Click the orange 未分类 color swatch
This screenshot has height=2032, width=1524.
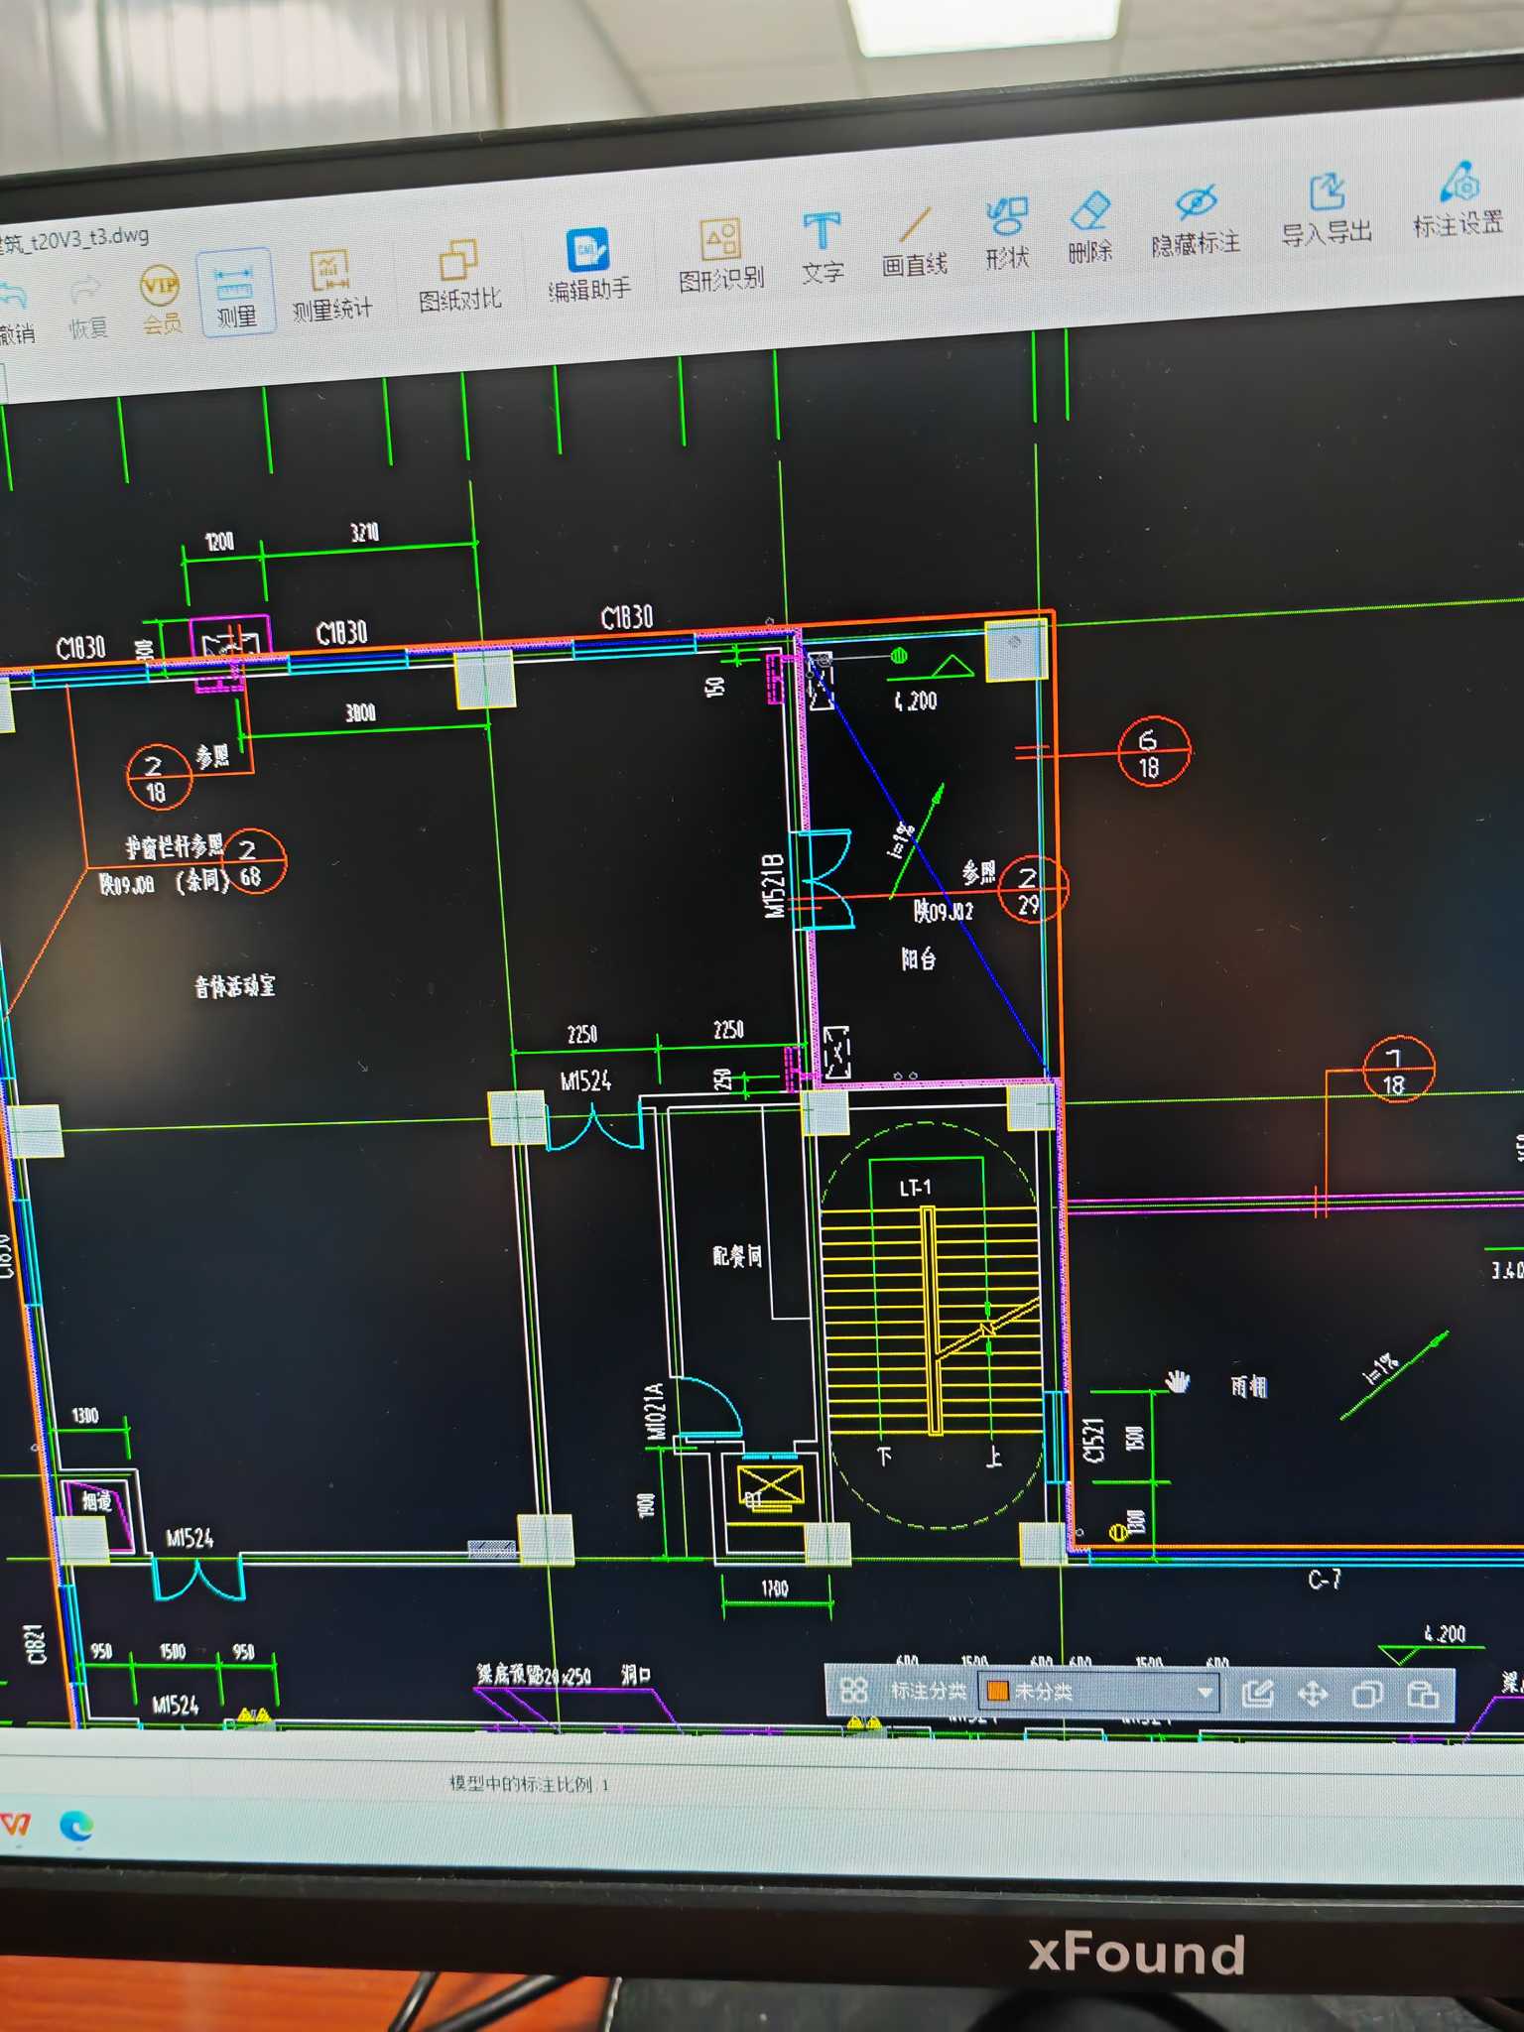tap(997, 1691)
